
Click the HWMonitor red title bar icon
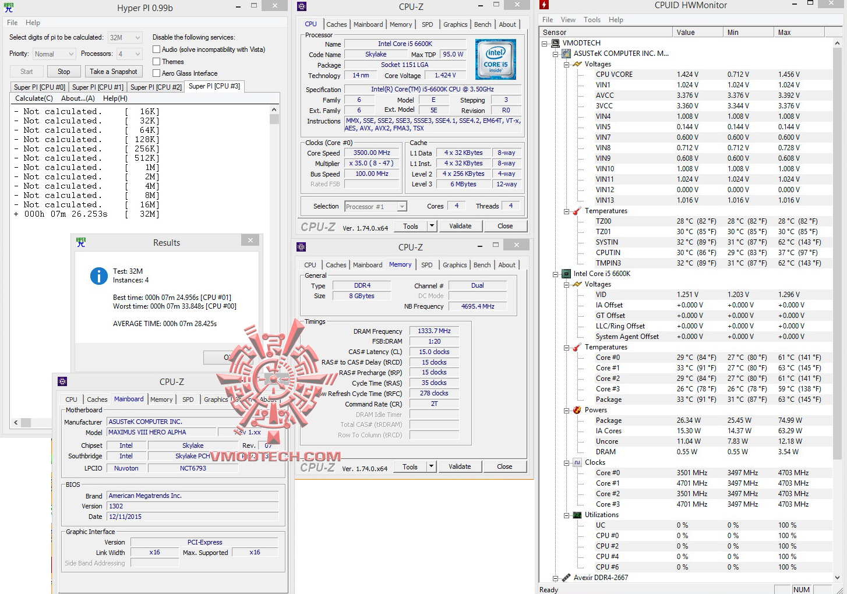click(x=544, y=5)
